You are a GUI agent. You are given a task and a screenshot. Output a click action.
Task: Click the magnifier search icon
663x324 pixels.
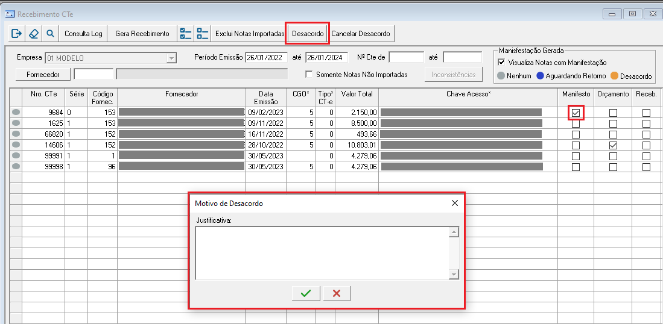coord(50,33)
